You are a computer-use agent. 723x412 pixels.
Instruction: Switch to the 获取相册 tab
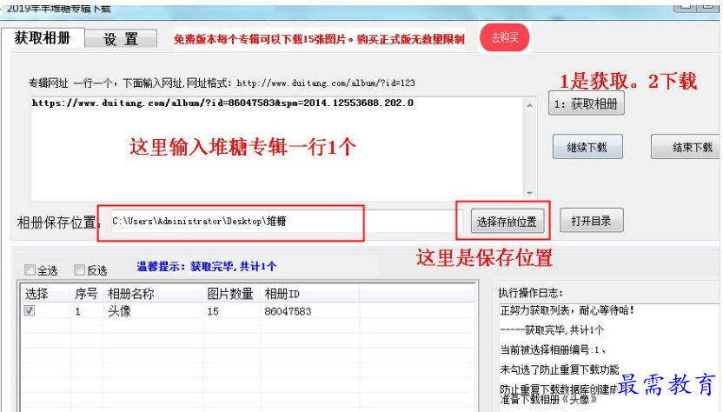[43, 38]
